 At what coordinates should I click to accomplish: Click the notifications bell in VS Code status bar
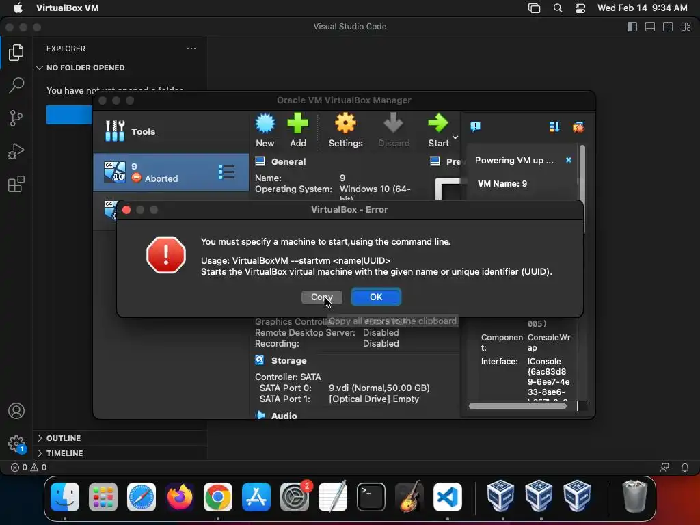coord(685,468)
